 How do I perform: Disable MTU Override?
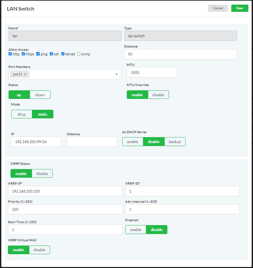click(x=158, y=95)
